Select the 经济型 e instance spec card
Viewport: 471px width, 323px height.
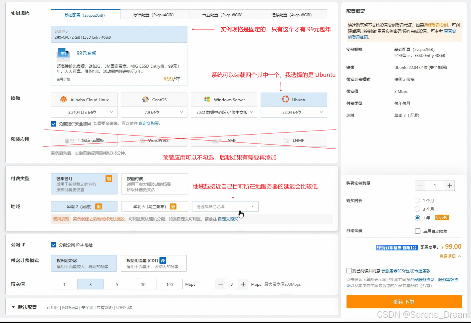[119, 56]
